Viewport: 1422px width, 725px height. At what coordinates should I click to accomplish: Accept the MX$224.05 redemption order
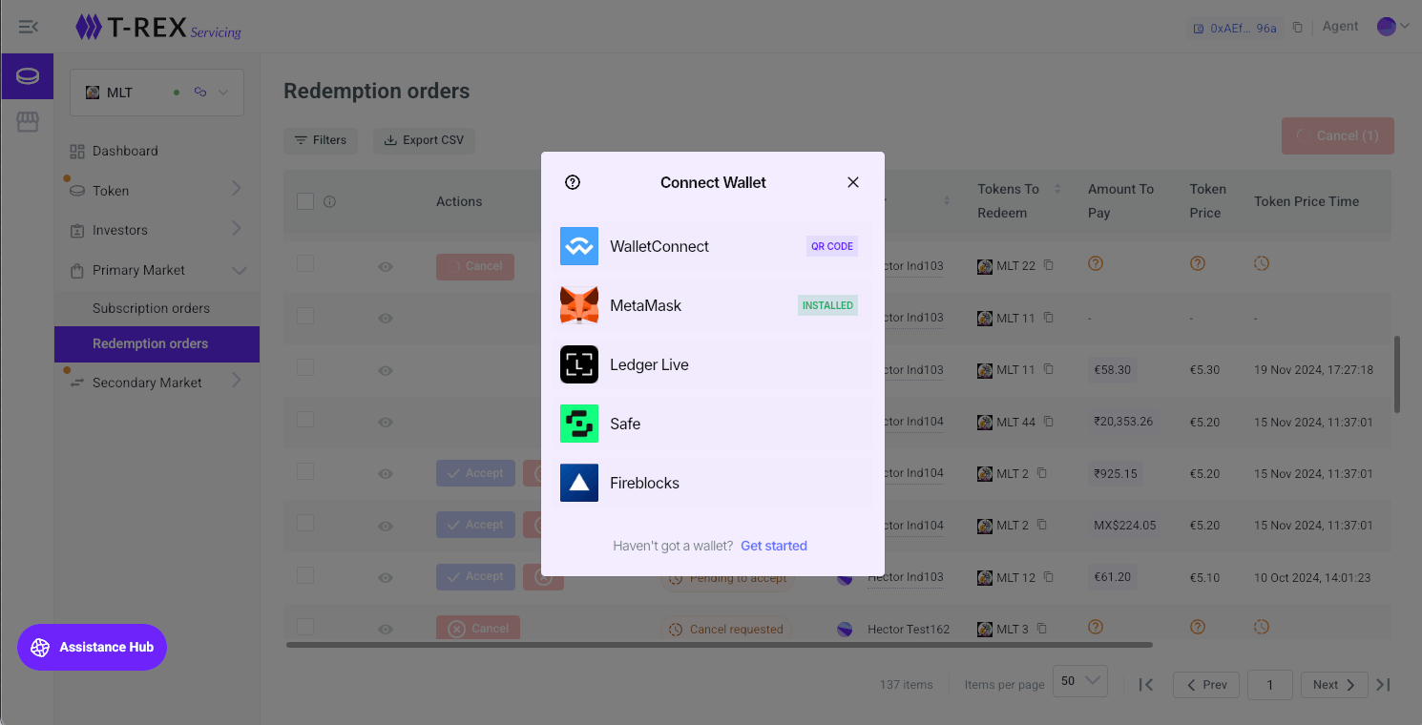(x=475, y=525)
